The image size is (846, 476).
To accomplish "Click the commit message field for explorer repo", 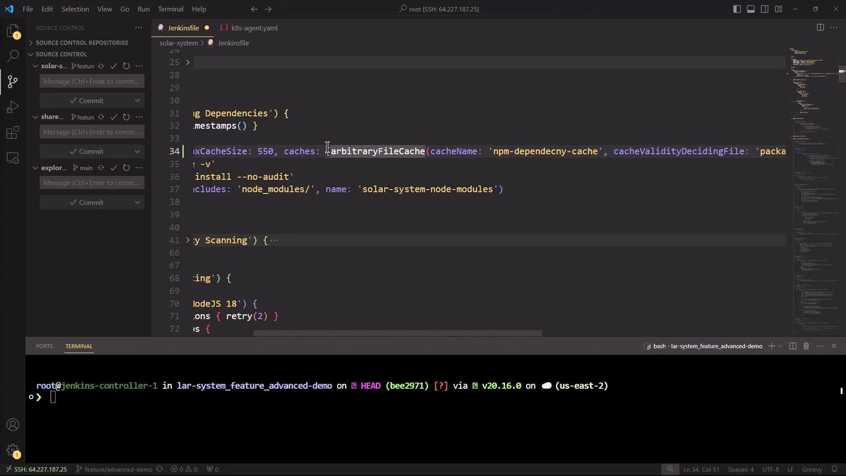I will click(91, 183).
